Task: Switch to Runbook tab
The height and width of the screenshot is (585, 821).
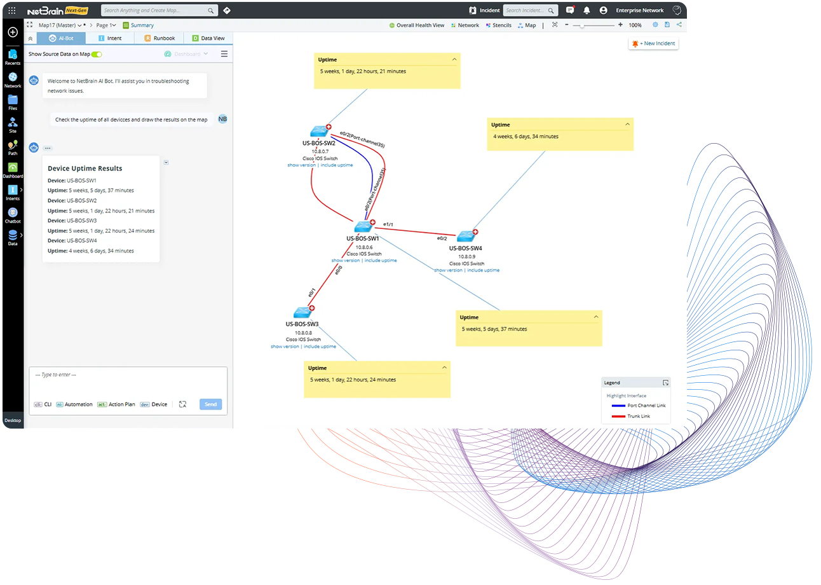Action: click(x=159, y=38)
